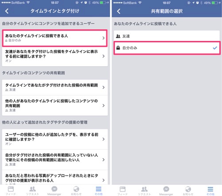Screen dimensions: 222x196
Task: Open ユーザーの投稿に他の人が追加したタグ review setting
Action: 55,139
